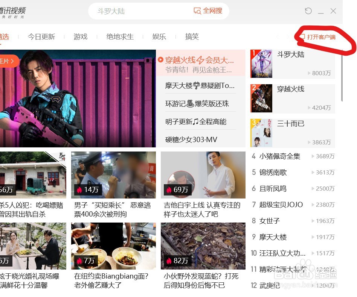Open 锦绣南歌 in ranking list
The width and height of the screenshot is (357, 297).
tap(273, 173)
